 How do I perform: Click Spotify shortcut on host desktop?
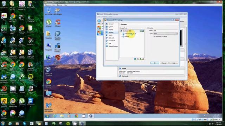31,78
